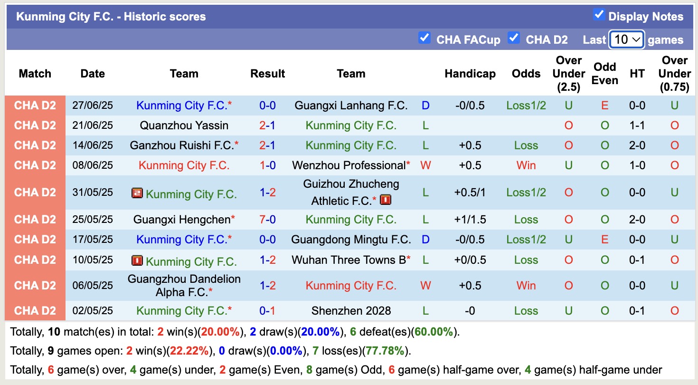Image resolution: width=698 pixels, height=385 pixels.
Task: Click the Guangzhou Dandelion Alpha F.C. name
Action: [184, 285]
